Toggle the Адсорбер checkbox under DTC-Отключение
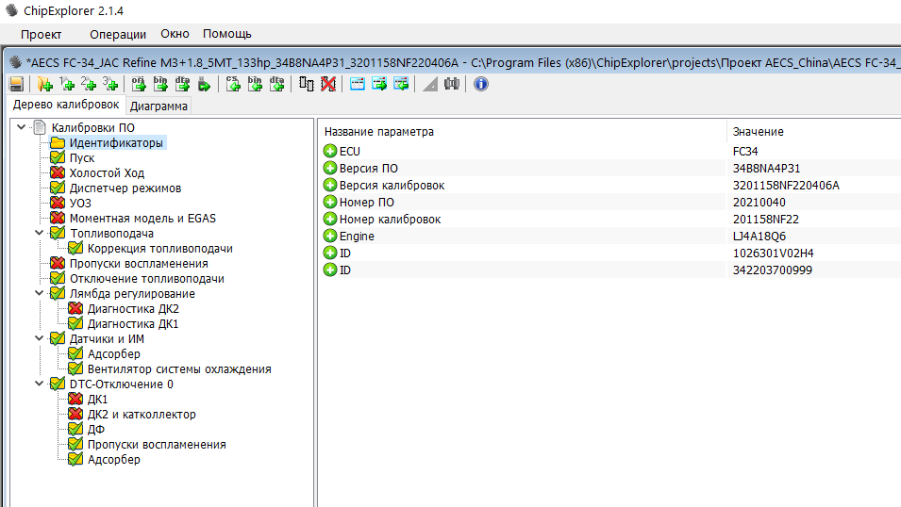The width and height of the screenshot is (901, 507). click(x=75, y=460)
